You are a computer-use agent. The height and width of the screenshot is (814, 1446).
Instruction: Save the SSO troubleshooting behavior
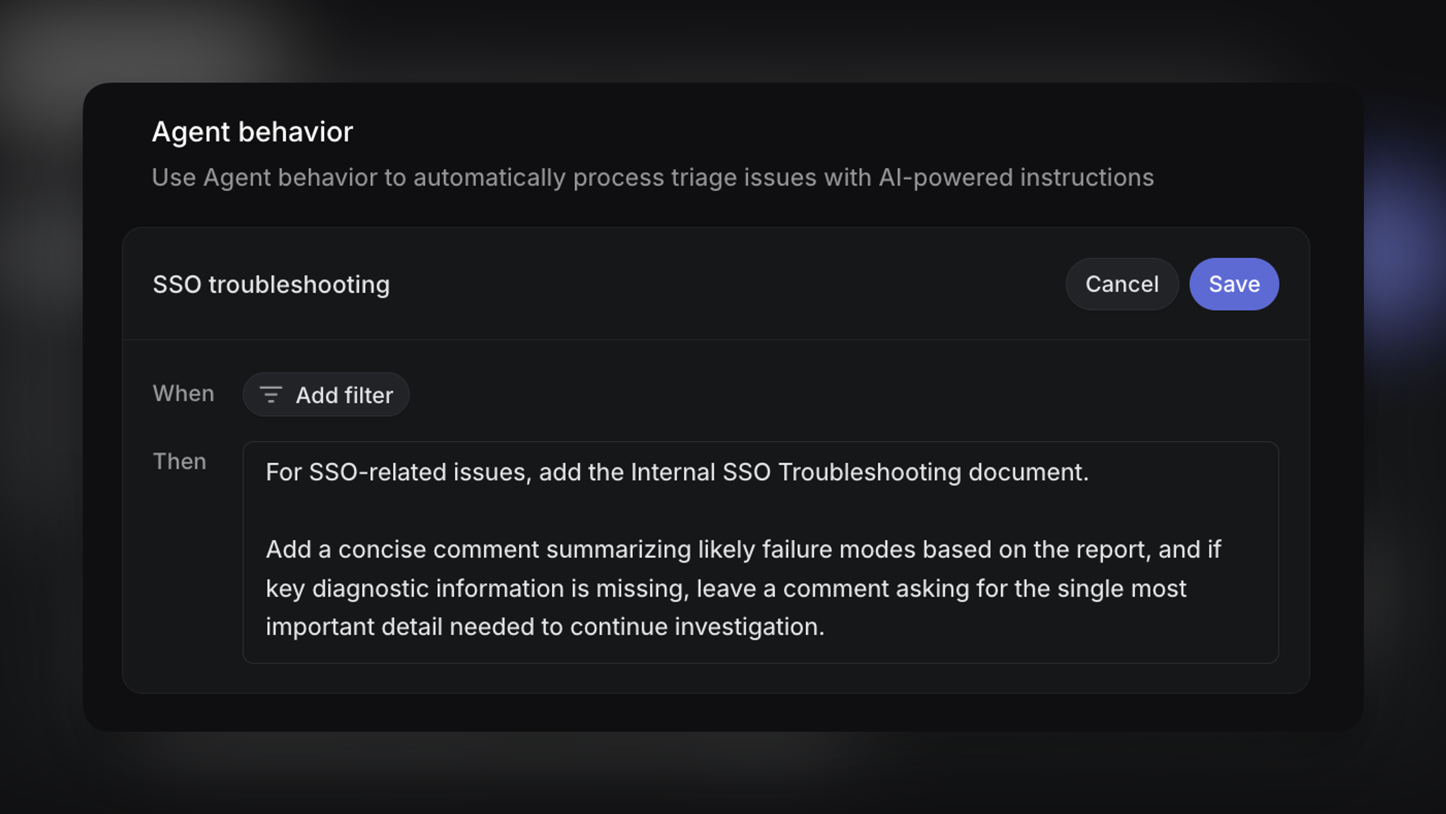pos(1233,284)
